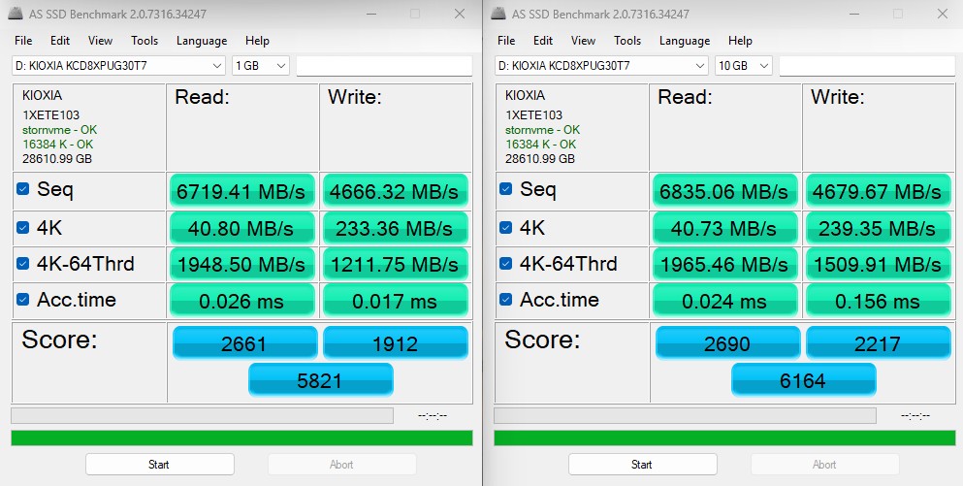Click the total score box showing 6164
963x486 pixels.
[803, 380]
